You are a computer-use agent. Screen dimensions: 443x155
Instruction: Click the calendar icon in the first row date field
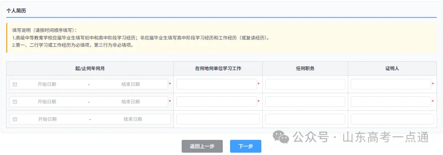[x=15, y=84]
